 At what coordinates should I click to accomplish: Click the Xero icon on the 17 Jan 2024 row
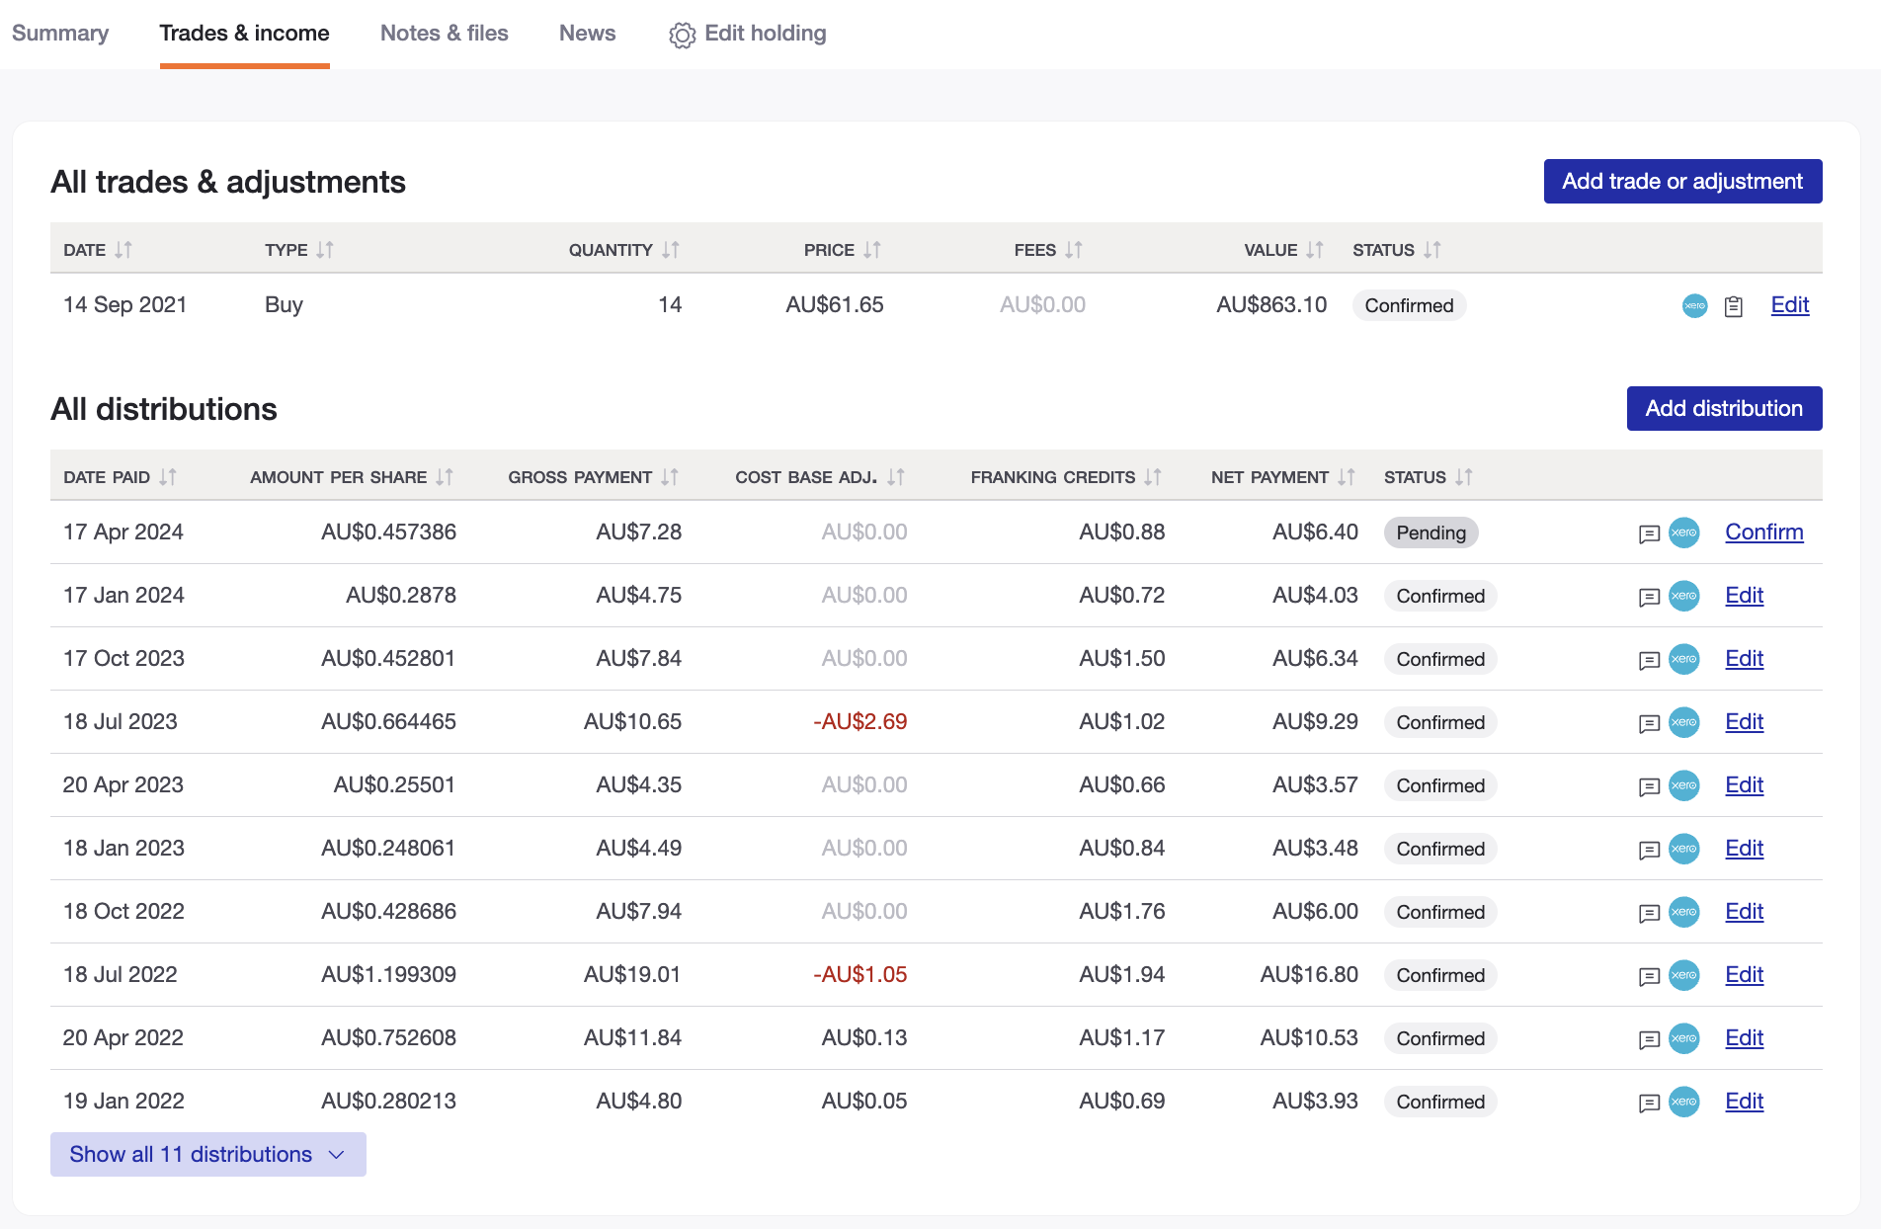pyautogui.click(x=1684, y=596)
